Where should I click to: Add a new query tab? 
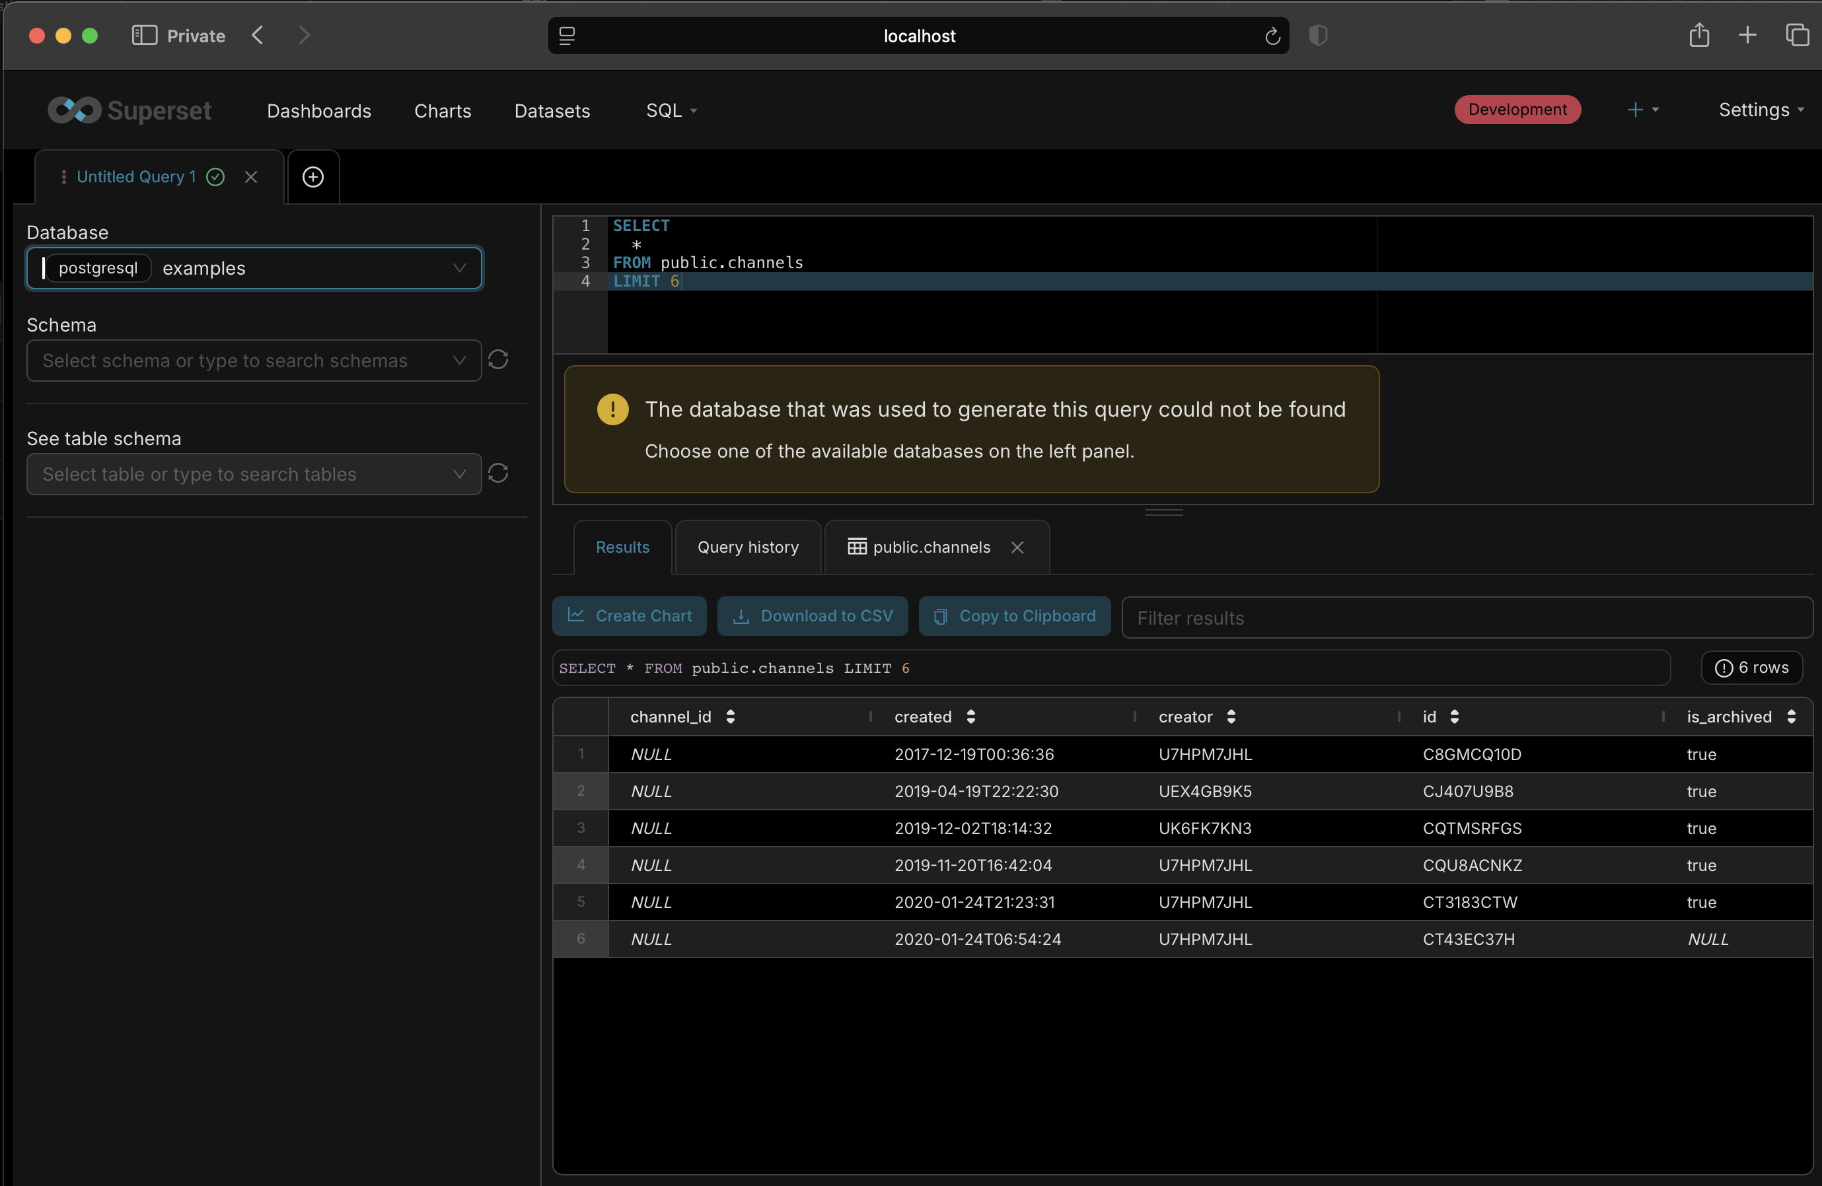pos(313,177)
